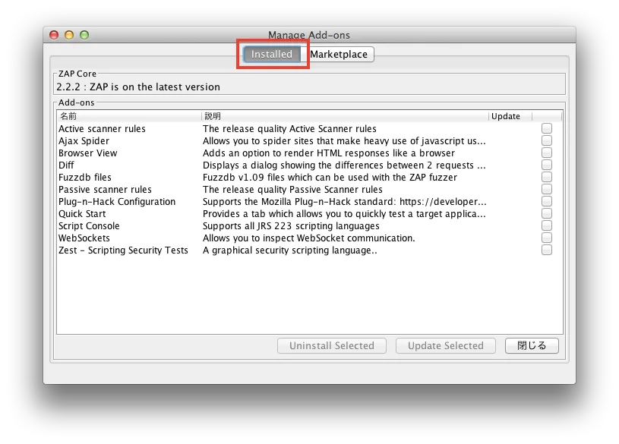Image resolution: width=619 pixels, height=444 pixels.
Task: Check the Update box for Ajax Spider
Action: pos(546,140)
